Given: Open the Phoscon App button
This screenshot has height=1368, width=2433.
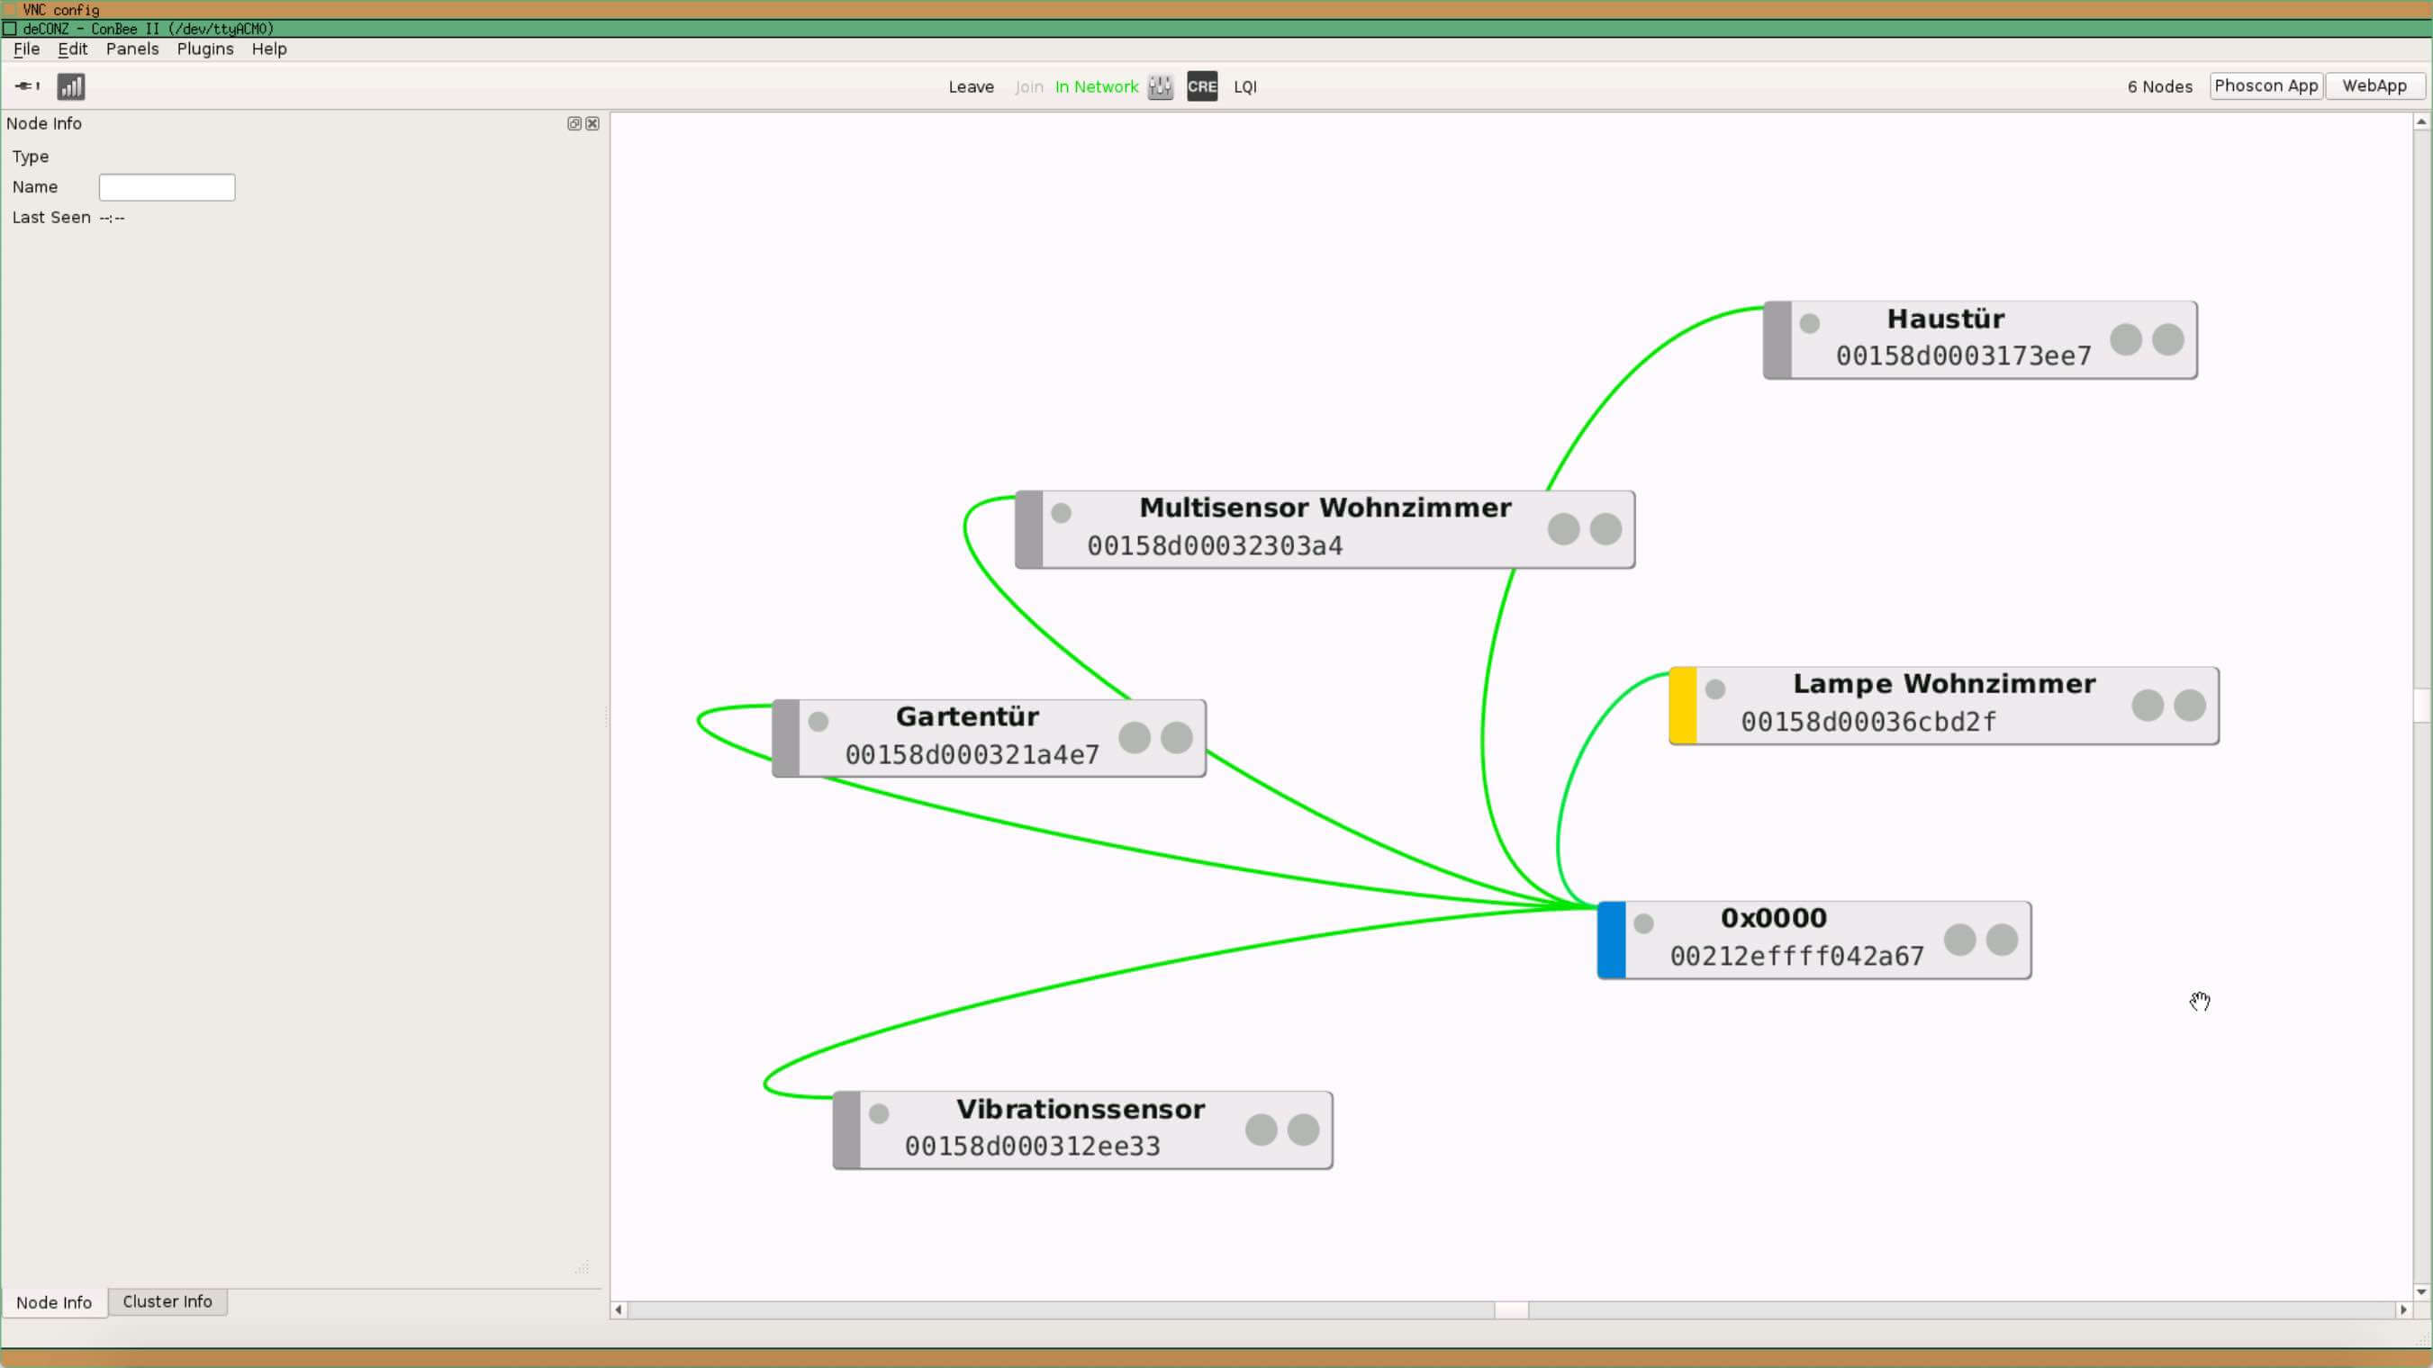Looking at the screenshot, I should [x=2265, y=85].
